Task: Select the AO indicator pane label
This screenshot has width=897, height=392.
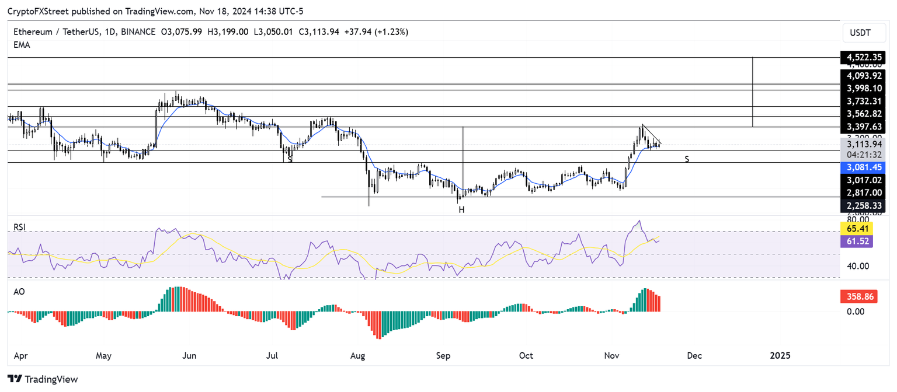Action: point(19,291)
